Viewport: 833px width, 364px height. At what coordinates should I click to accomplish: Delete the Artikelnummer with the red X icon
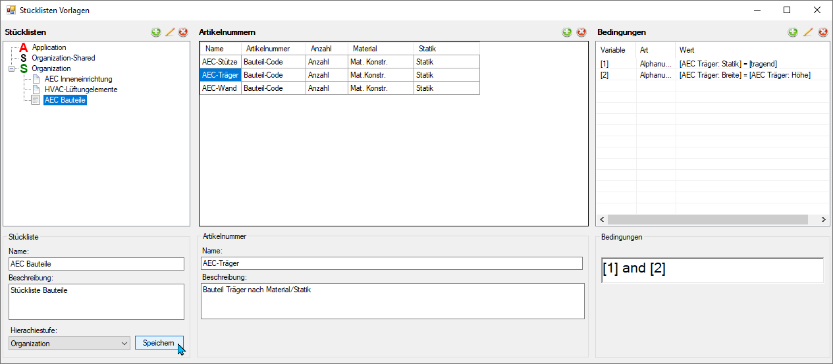pyautogui.click(x=581, y=32)
